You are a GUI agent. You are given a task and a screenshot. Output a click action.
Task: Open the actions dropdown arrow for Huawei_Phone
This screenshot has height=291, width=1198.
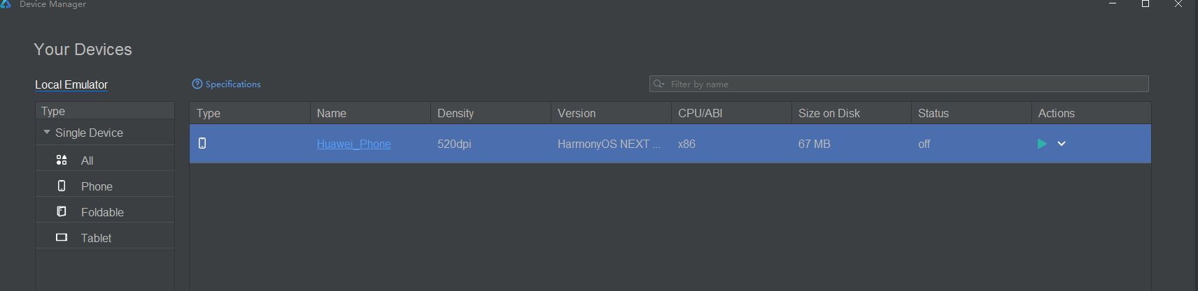click(1062, 144)
